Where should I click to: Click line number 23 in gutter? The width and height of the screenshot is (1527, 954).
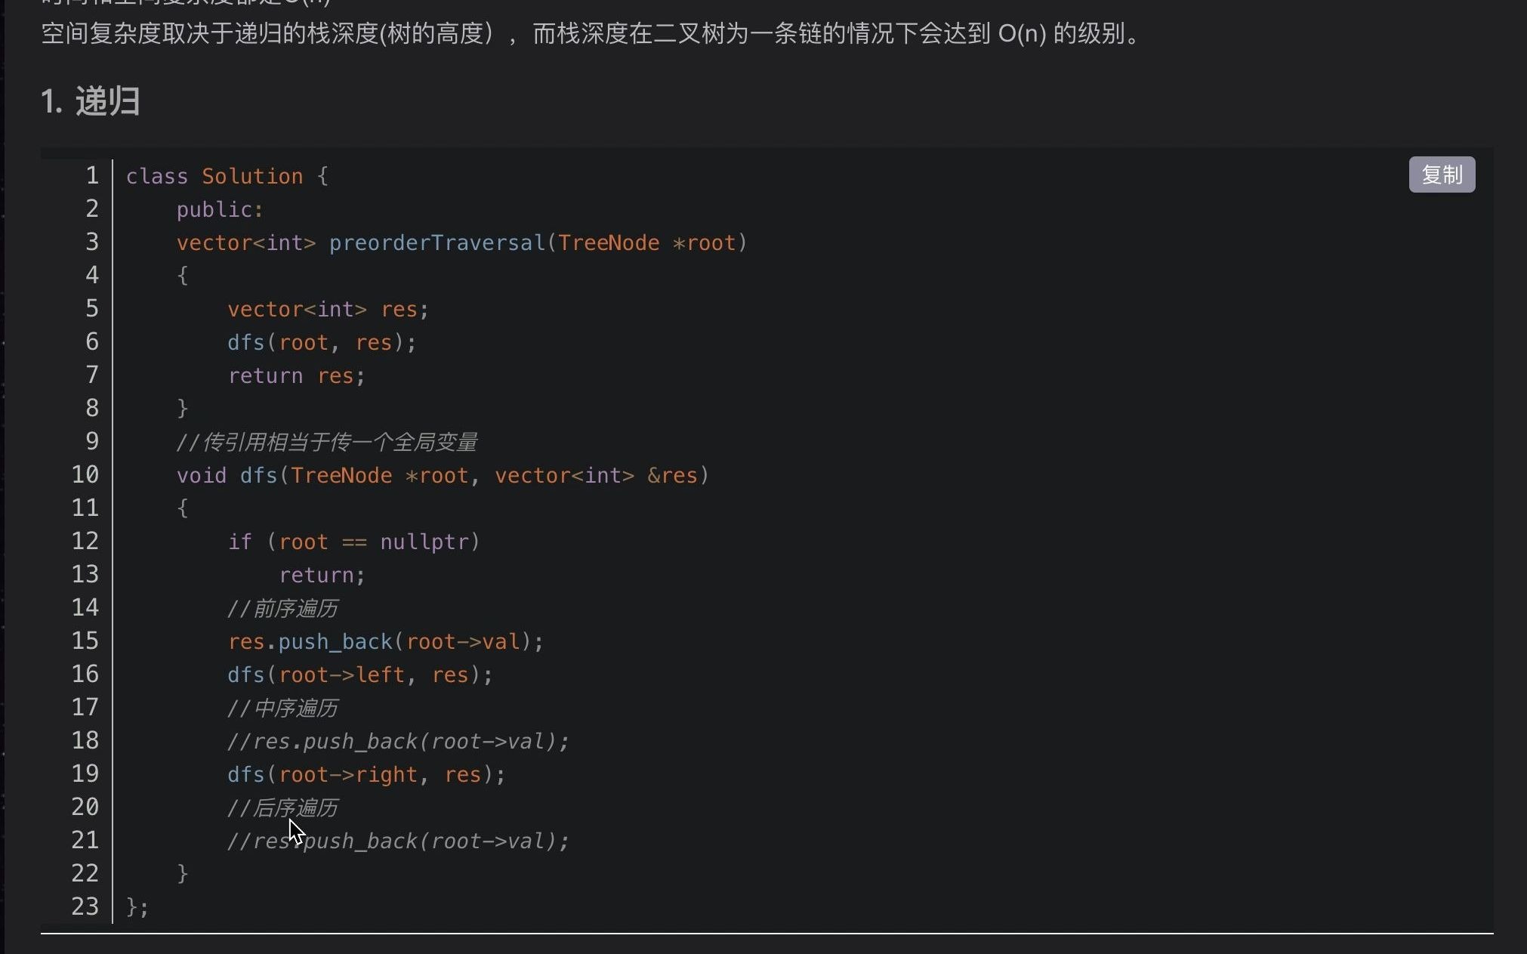85,906
